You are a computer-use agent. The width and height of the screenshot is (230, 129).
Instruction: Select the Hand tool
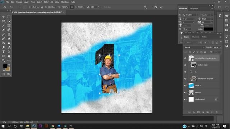[9, 56]
